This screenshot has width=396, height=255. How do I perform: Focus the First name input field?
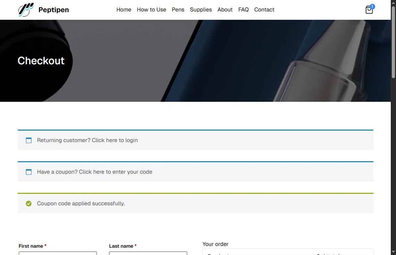[x=58, y=253]
